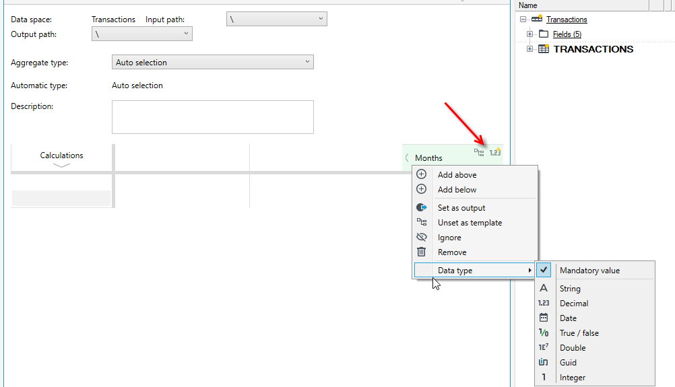Click the plus icon beside Add below
Viewport: 675px width, 387px height.
(422, 188)
